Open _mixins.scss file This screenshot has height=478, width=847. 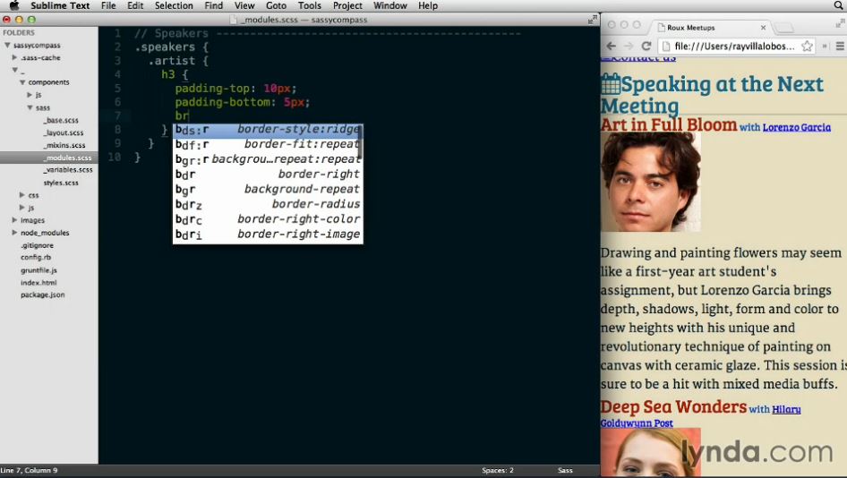[x=64, y=145]
